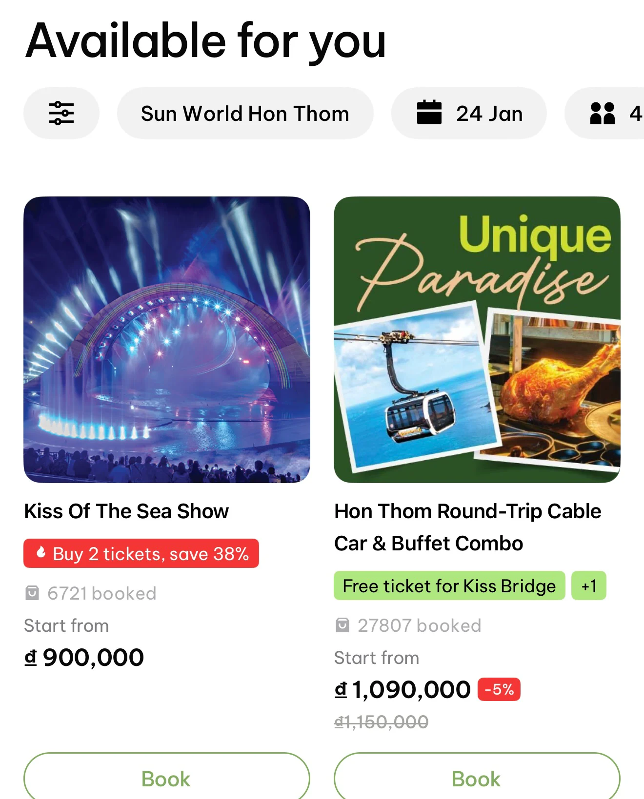Expand the +1 extra offers tag
This screenshot has height=799, width=644.
(589, 585)
